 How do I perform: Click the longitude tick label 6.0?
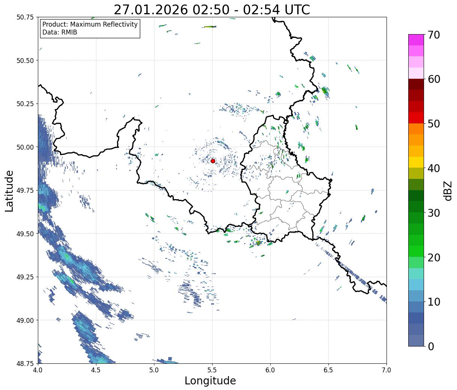coord(270,370)
